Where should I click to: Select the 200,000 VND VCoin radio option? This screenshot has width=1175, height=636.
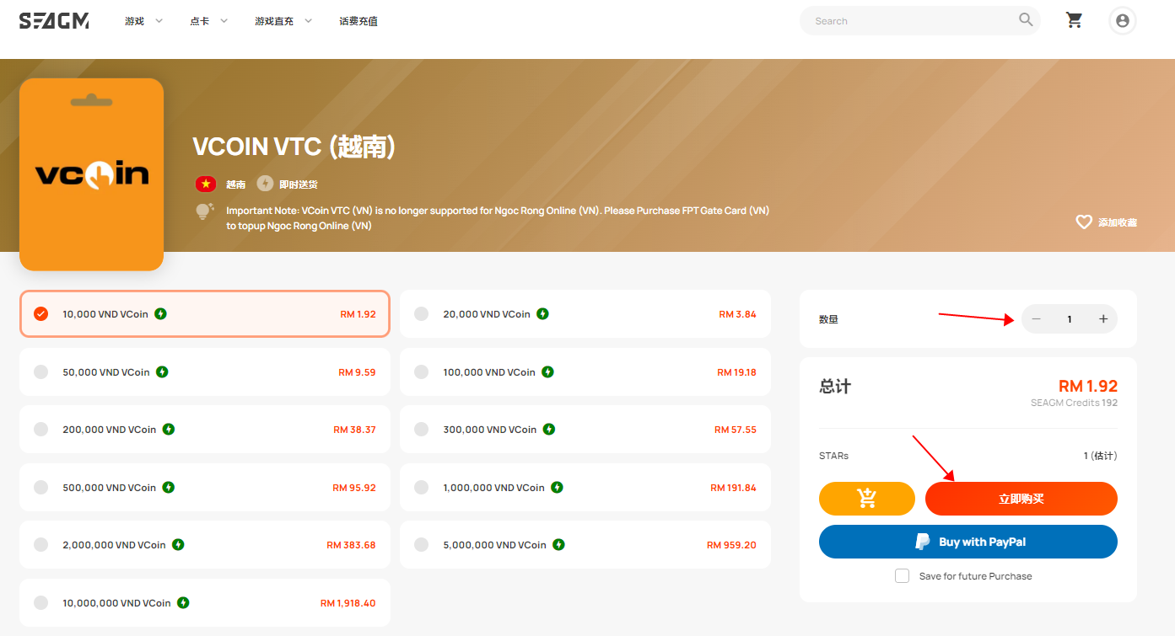tap(40, 429)
